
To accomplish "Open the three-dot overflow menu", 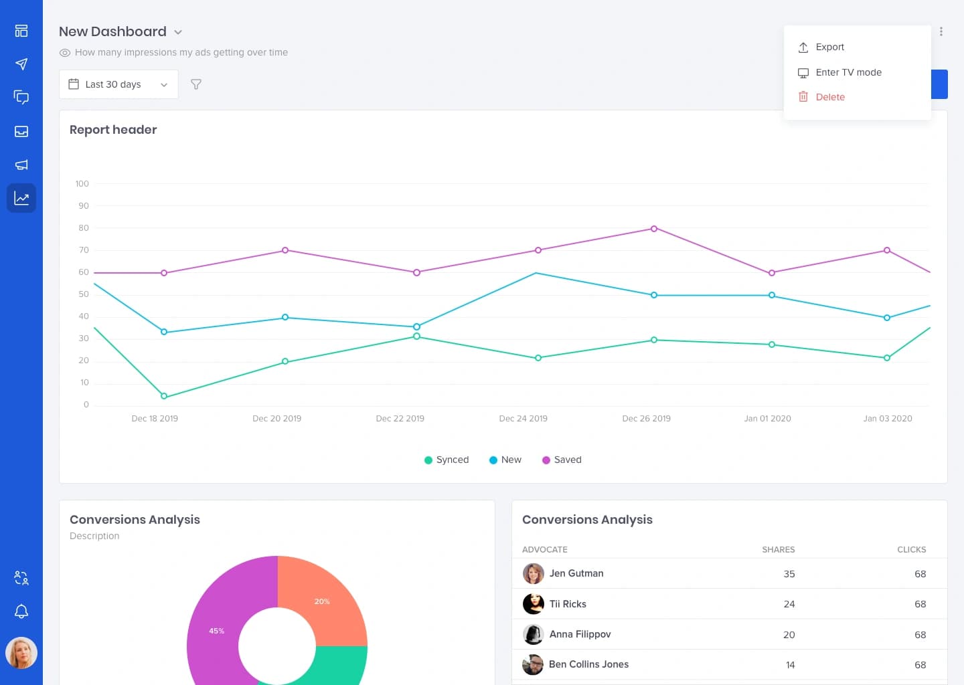I will [x=941, y=31].
